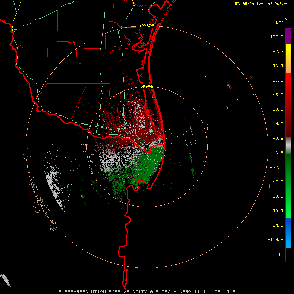
Task: Click the -16.5 legend value
Action: (277, 153)
